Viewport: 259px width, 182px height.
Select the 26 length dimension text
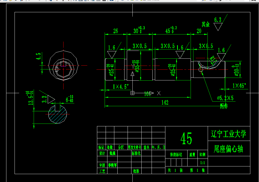click(116, 31)
